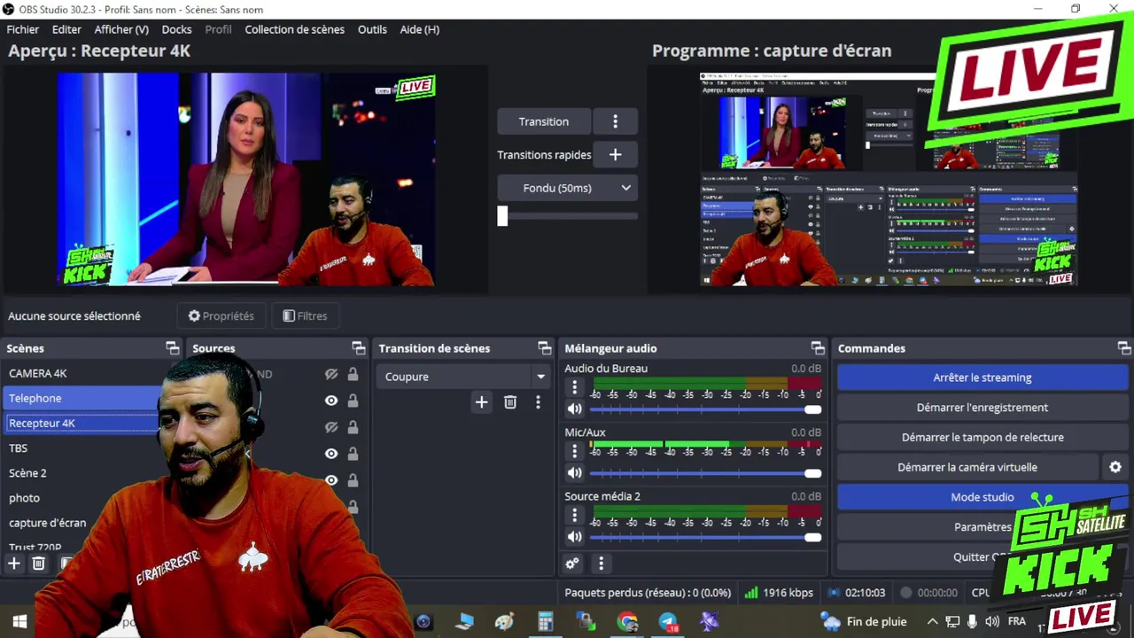Mute the Source média 2 channel

click(574, 537)
